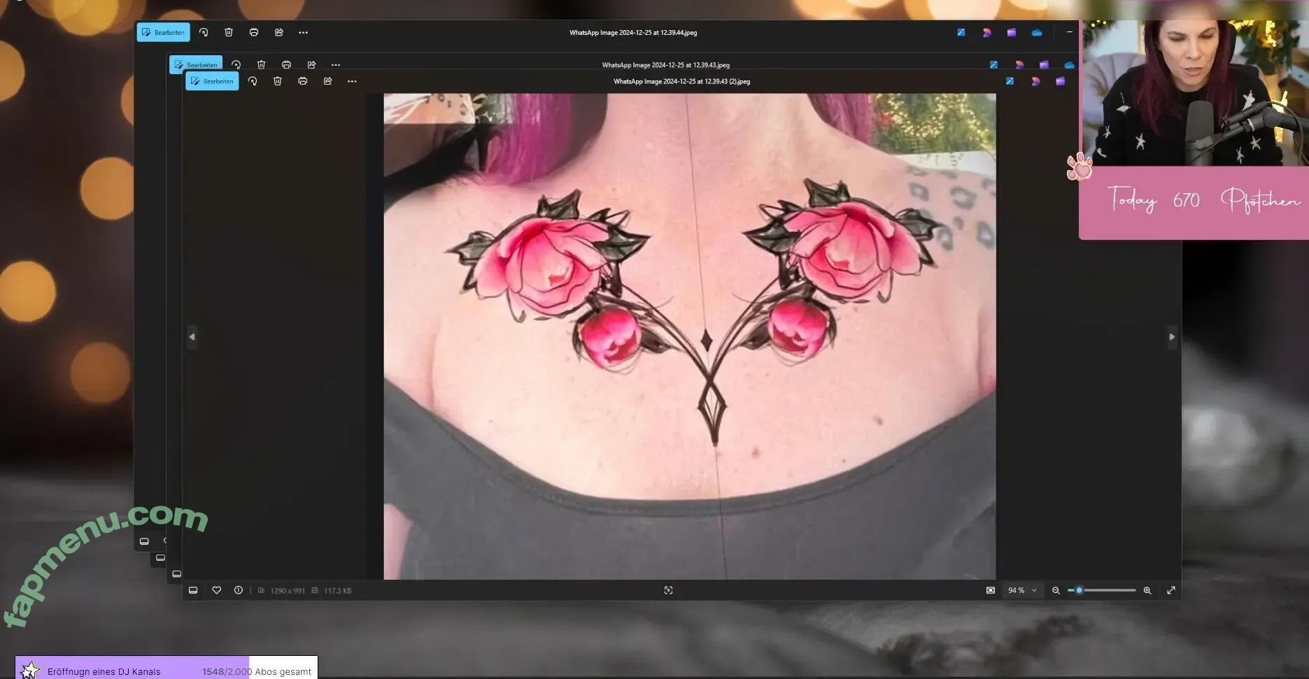
Task: Click the displayed tattoo design photo
Action: tap(689, 336)
